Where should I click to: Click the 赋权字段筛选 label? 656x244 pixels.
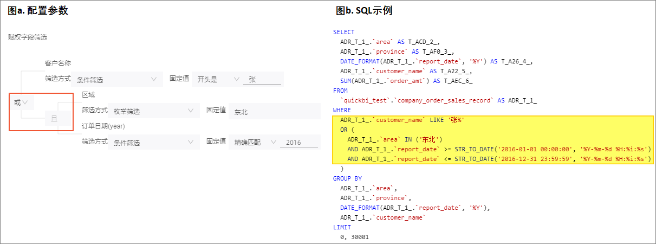[x=28, y=37]
